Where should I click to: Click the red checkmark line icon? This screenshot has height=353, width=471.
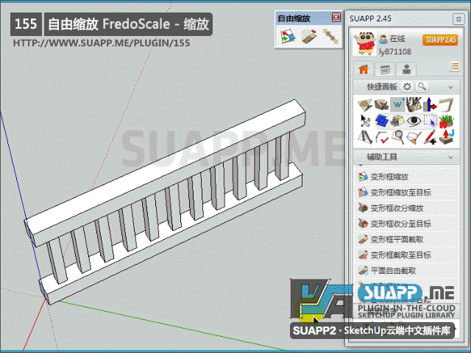[381, 138]
